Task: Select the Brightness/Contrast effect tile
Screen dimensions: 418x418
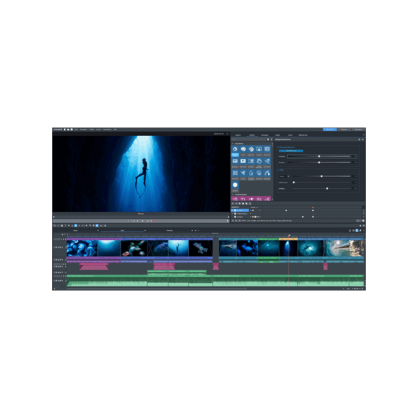Action: [x=235, y=151]
